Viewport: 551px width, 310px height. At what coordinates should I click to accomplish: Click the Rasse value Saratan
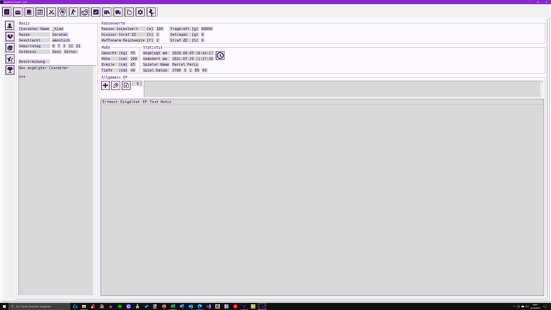pyautogui.click(x=60, y=35)
